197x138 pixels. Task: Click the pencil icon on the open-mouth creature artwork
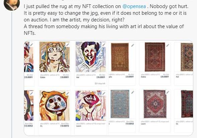(x=104, y=93)
